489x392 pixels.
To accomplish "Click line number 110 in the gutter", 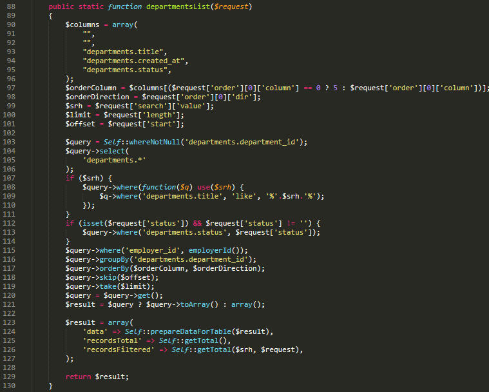I will click(9, 206).
